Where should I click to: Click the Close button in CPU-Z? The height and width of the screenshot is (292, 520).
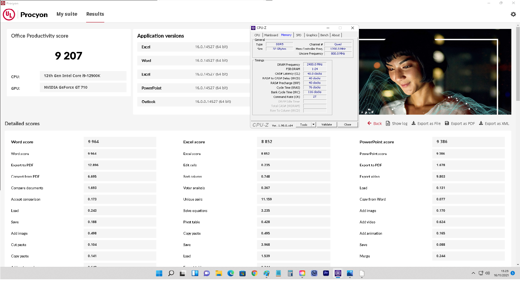coord(347,125)
